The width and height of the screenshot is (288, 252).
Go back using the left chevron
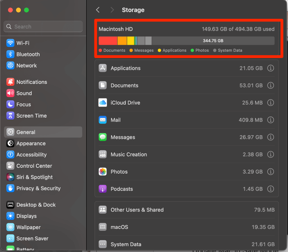98,10
